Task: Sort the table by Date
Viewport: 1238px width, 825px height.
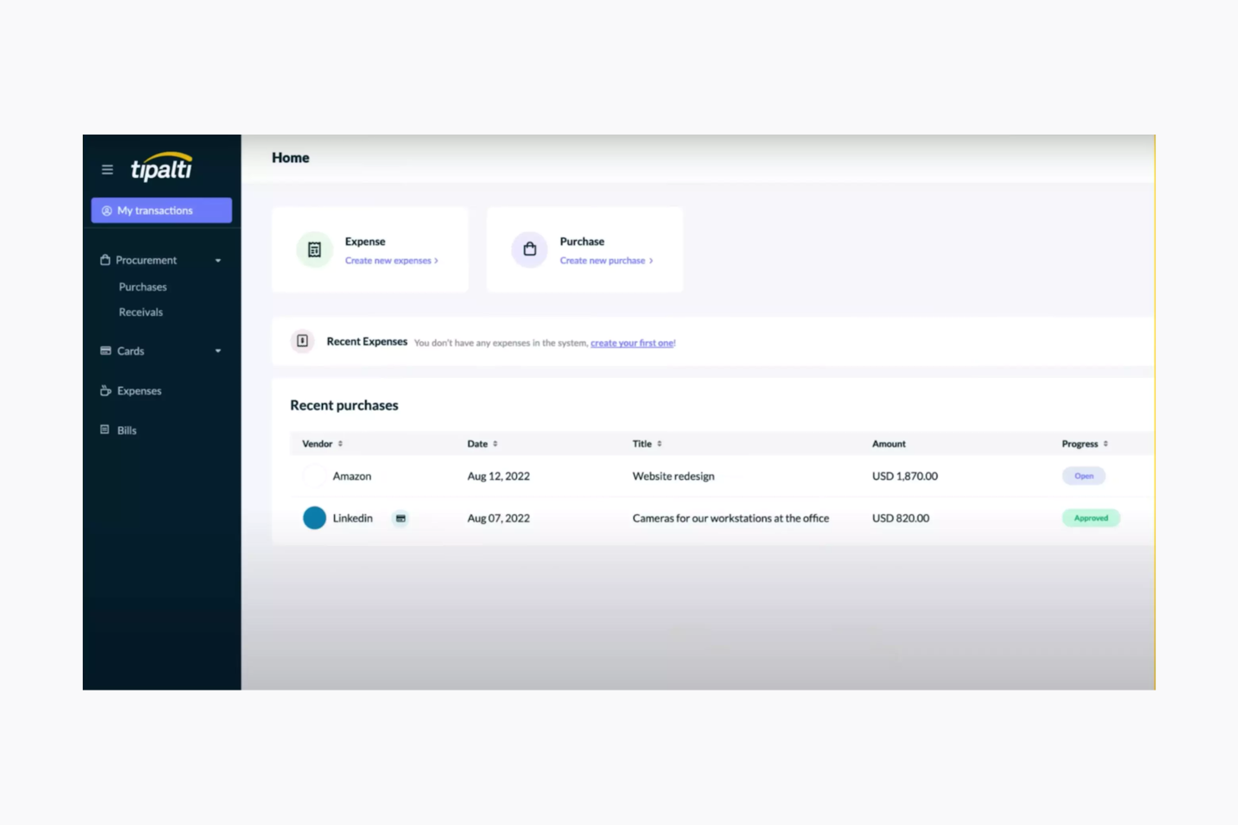Action: pyautogui.click(x=482, y=443)
